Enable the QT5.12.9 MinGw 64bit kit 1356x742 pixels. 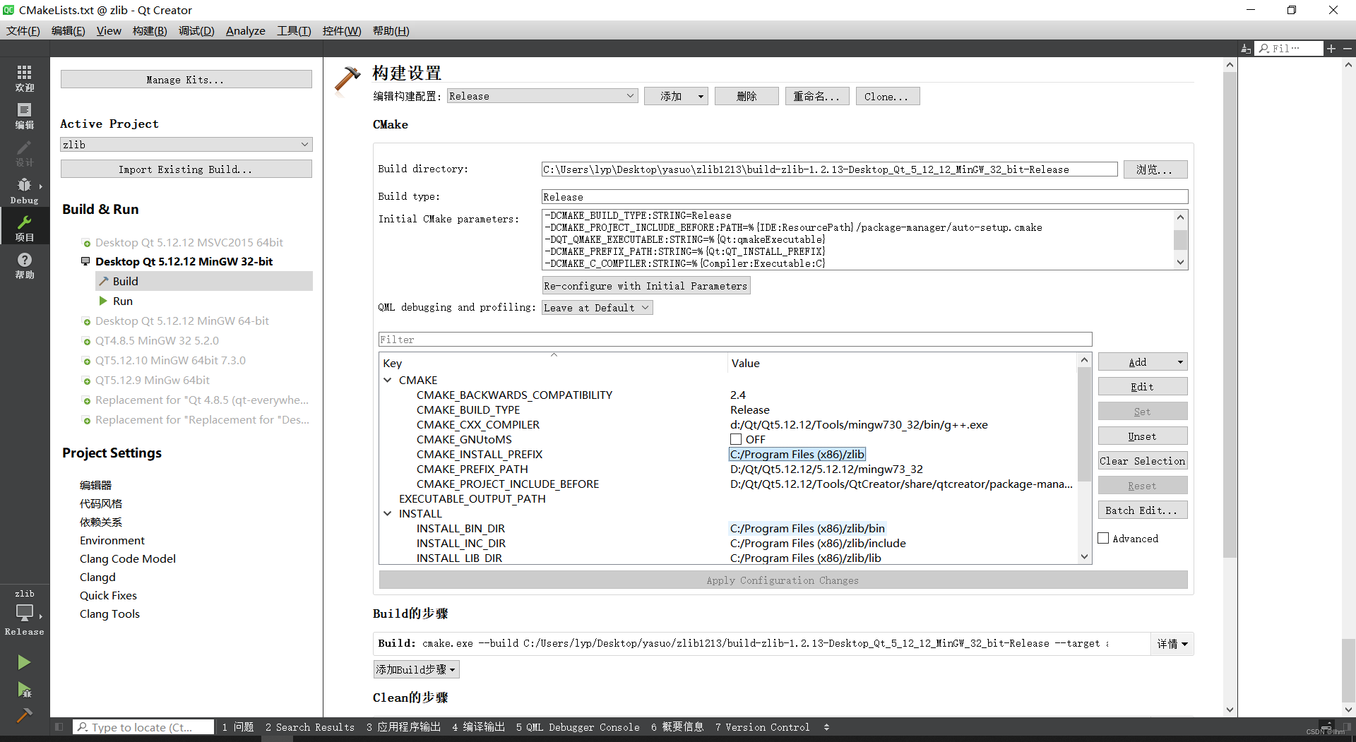(x=87, y=381)
